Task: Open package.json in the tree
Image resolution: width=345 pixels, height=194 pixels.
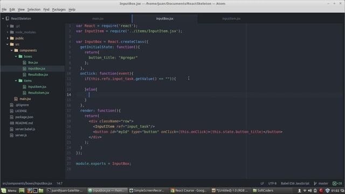Action: (24, 117)
